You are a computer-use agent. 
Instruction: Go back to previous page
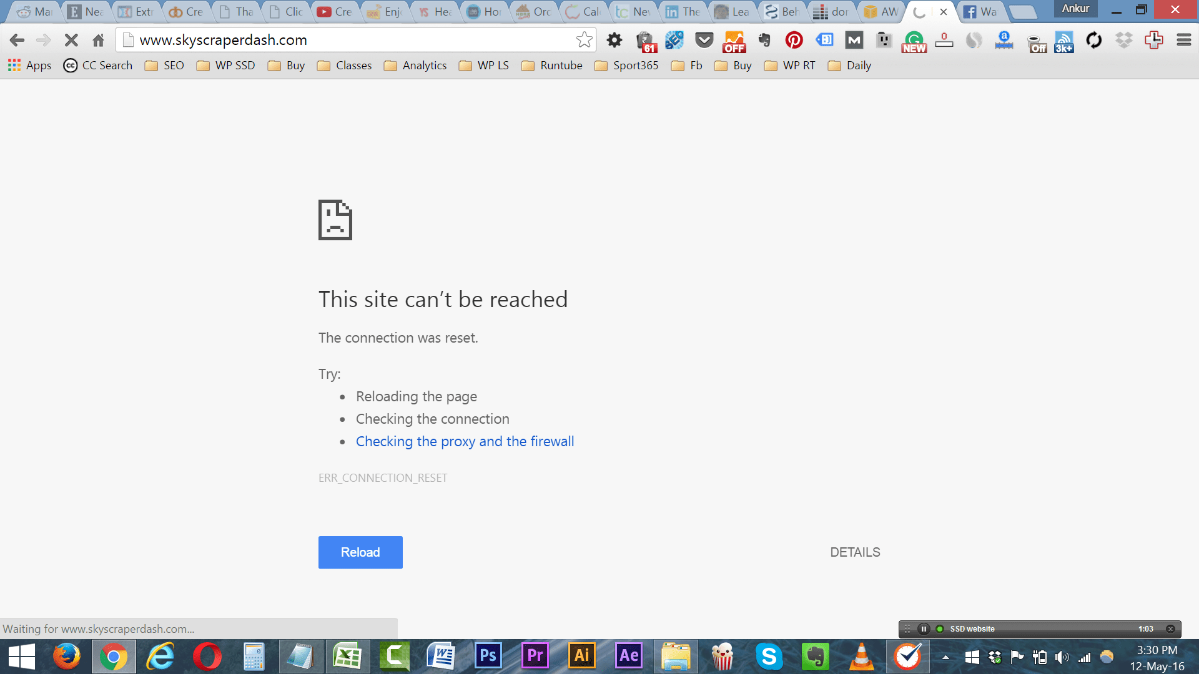pos(17,41)
